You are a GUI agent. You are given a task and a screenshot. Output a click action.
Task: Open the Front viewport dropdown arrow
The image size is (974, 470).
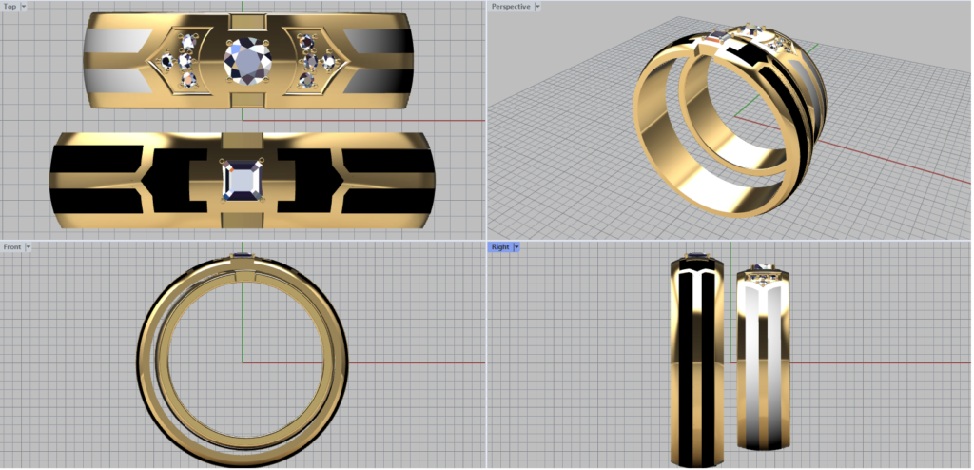(29, 247)
